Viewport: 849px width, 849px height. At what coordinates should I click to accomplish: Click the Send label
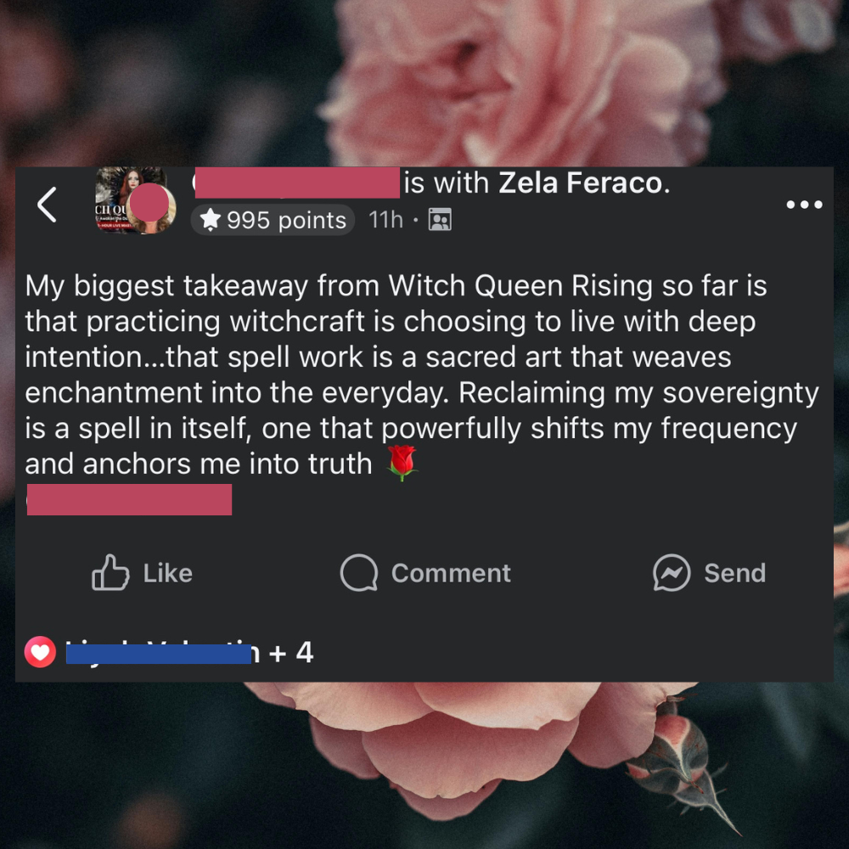tap(734, 573)
